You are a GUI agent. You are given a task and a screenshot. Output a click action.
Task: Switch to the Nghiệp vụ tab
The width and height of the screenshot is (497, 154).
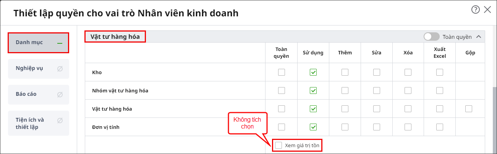(39, 69)
